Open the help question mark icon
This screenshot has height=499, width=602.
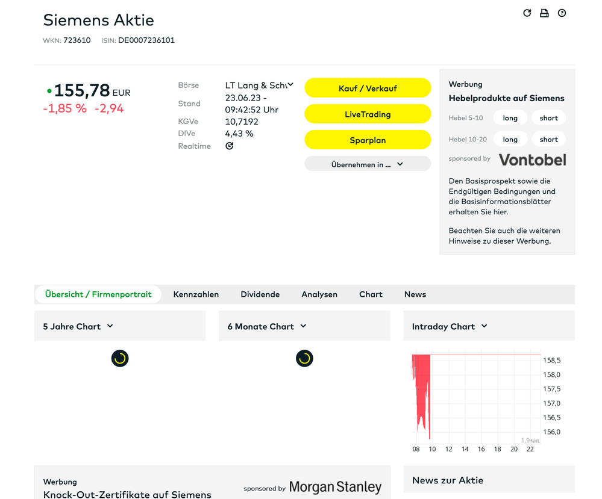(x=562, y=13)
